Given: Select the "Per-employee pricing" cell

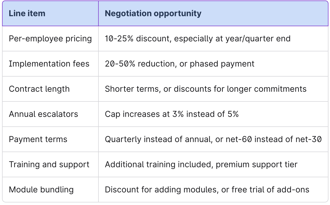Looking at the screenshot, I should 50,39.
